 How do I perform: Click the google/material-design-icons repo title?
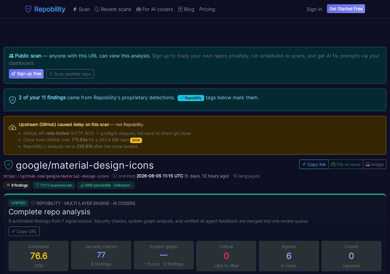tap(85, 165)
